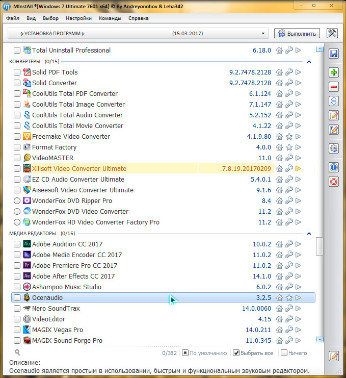Open the 'Выбор' menu

click(x=50, y=18)
